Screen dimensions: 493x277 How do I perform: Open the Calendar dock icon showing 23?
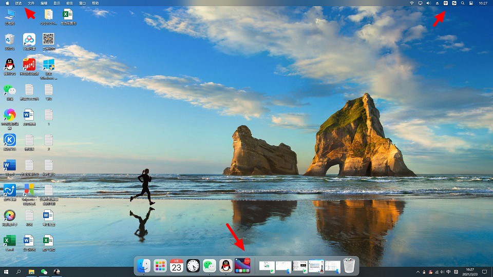(177, 266)
